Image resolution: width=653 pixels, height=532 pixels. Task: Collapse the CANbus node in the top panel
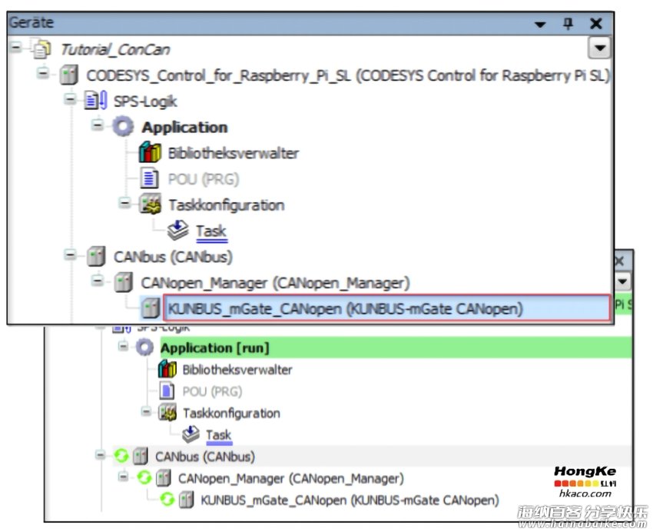click(70, 254)
